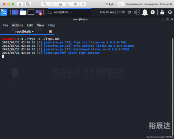Click the root@kali taskbar window button
This screenshot has height=139, width=174.
pos(70,12)
